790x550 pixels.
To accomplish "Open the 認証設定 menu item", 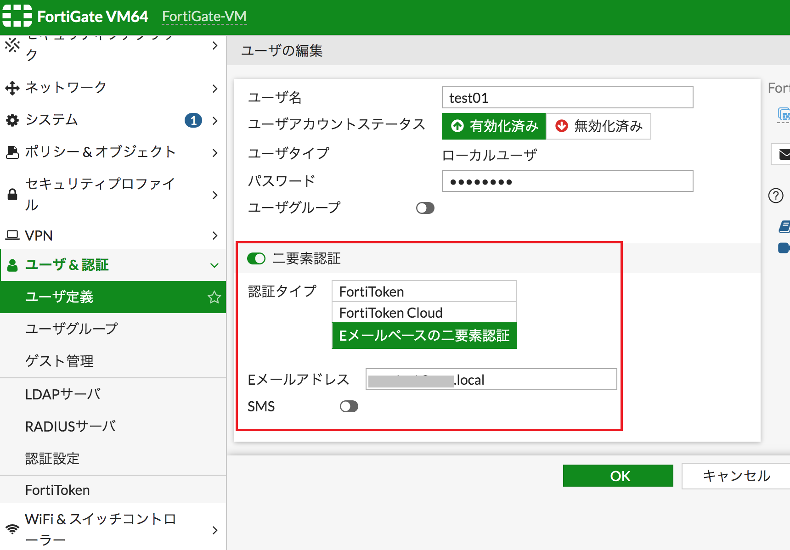I will tap(113, 459).
